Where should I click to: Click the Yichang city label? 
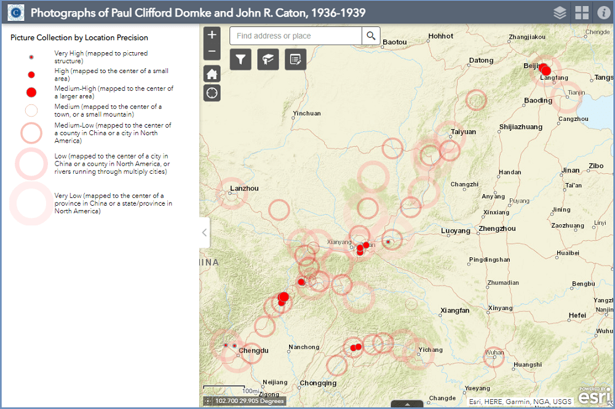click(430, 350)
